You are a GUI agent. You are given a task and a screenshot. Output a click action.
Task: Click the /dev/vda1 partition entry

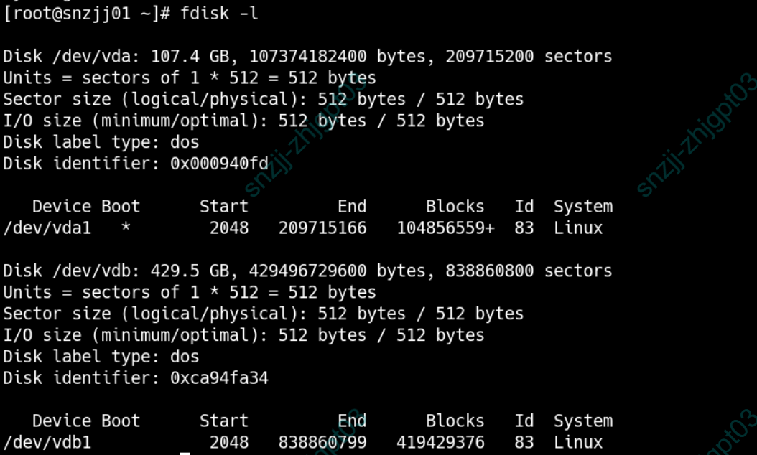coord(47,228)
